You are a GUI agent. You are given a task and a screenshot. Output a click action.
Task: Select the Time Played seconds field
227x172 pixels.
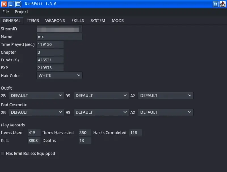50,44
